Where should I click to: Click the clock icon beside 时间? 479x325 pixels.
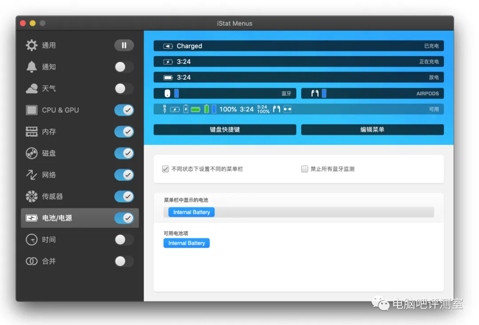(x=31, y=240)
